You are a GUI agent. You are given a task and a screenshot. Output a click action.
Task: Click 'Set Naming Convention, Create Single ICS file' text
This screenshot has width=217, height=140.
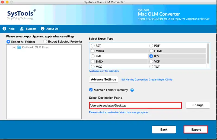147,79
